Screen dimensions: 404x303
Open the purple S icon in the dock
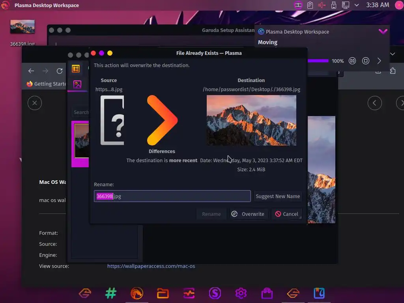215,293
